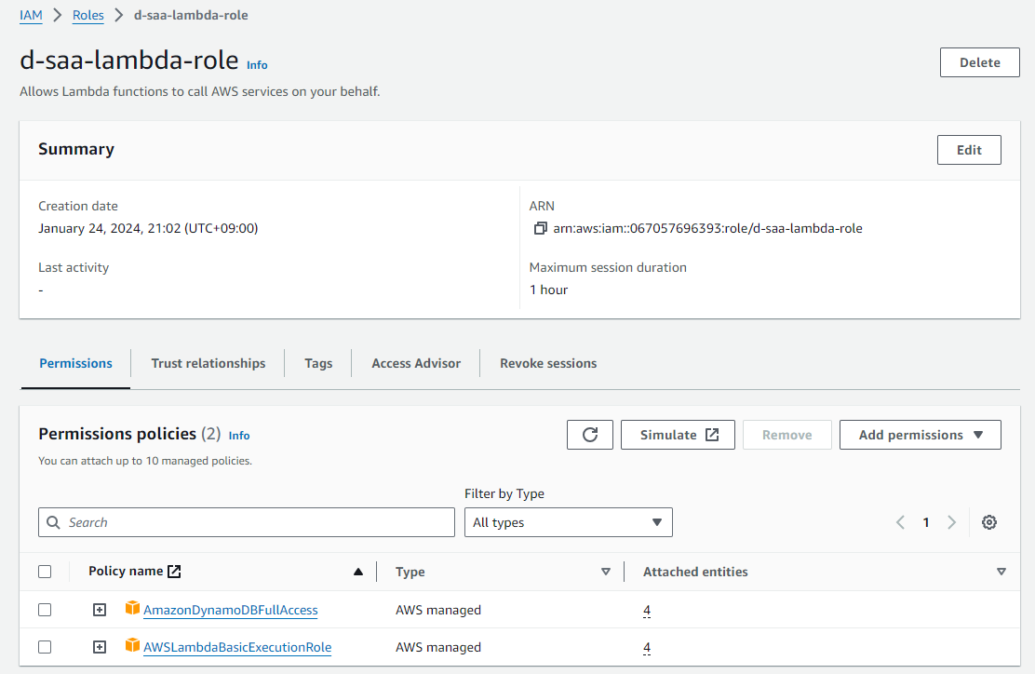1035x674 pixels.
Task: Expand the AmazonDynamoDBFullAccess policy row
Action: (x=100, y=610)
